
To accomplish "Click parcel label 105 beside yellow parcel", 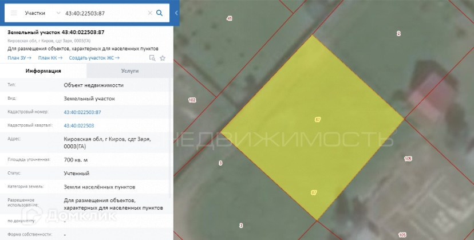I will (x=408, y=159).
